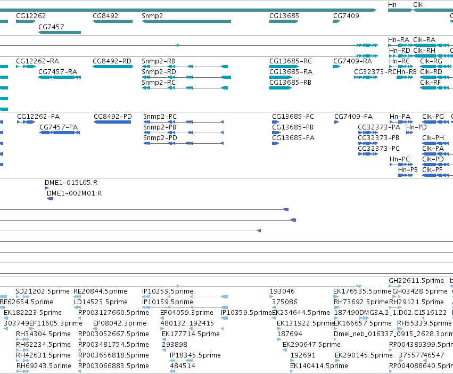The image size is (453, 374).
Task: Open BAC end DME1-002M01.R
Action: click(74, 193)
